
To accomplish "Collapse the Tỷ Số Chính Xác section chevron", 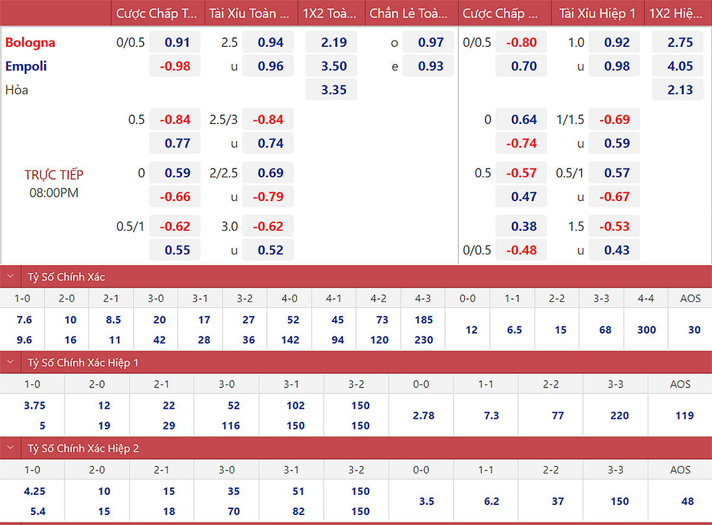I will (11, 276).
